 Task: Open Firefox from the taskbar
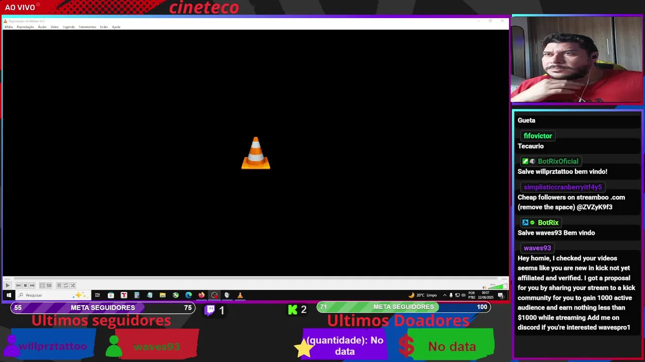pos(202,295)
